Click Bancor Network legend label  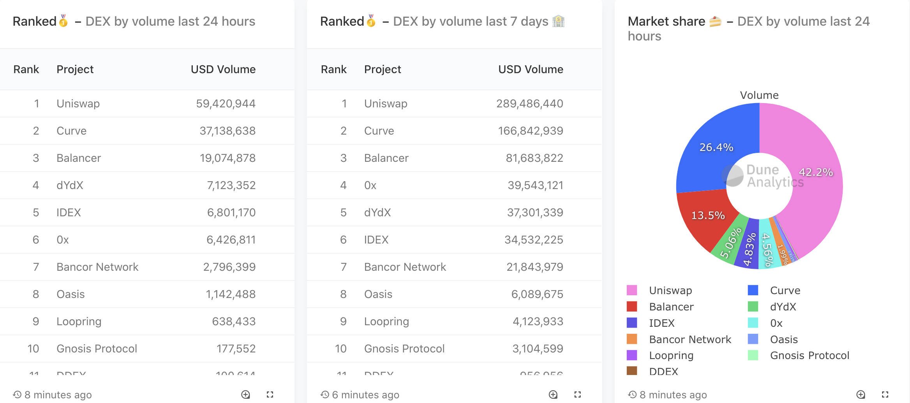(690, 339)
